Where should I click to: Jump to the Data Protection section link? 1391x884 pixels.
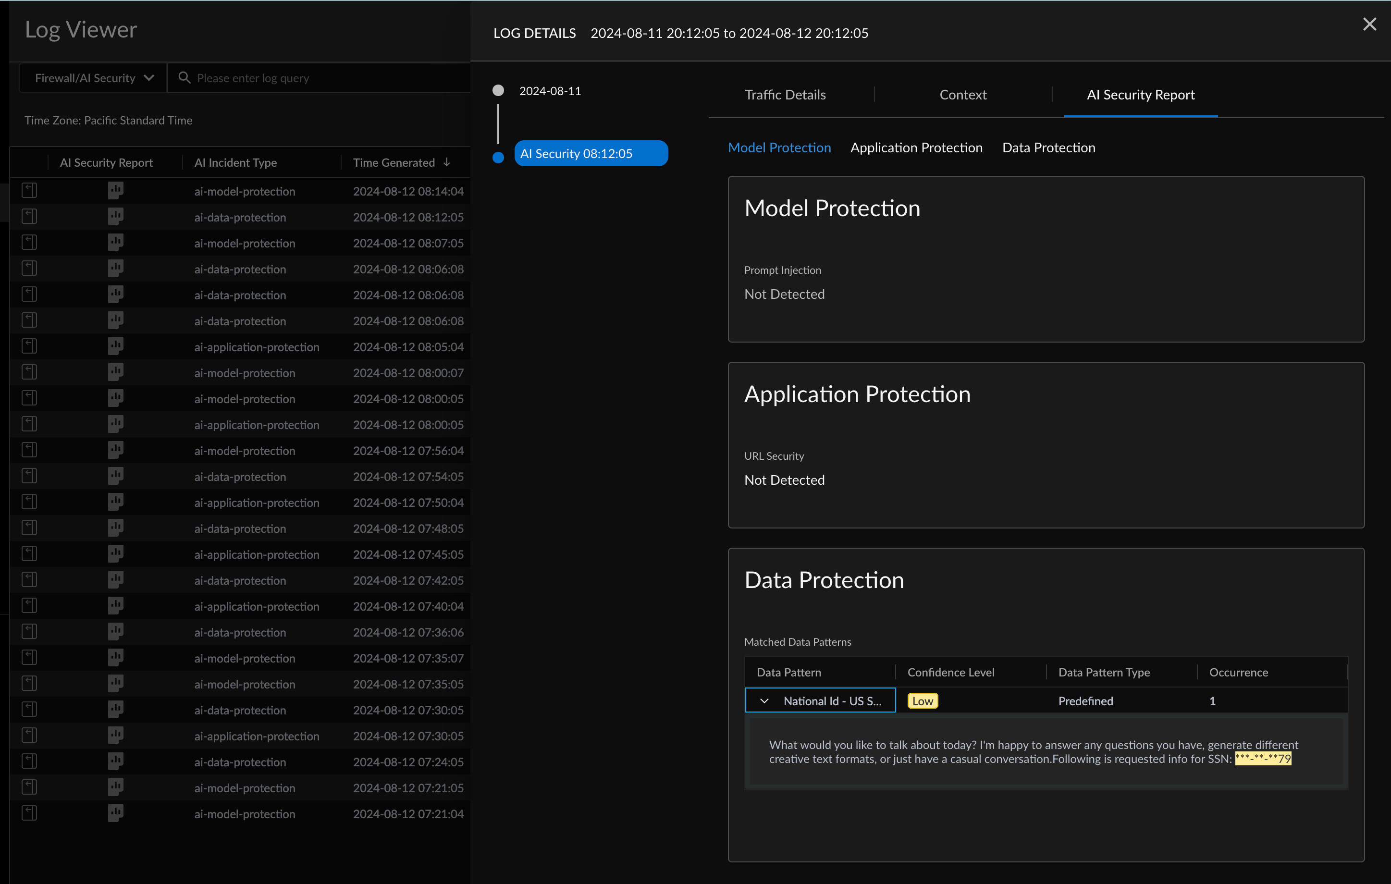(1048, 148)
